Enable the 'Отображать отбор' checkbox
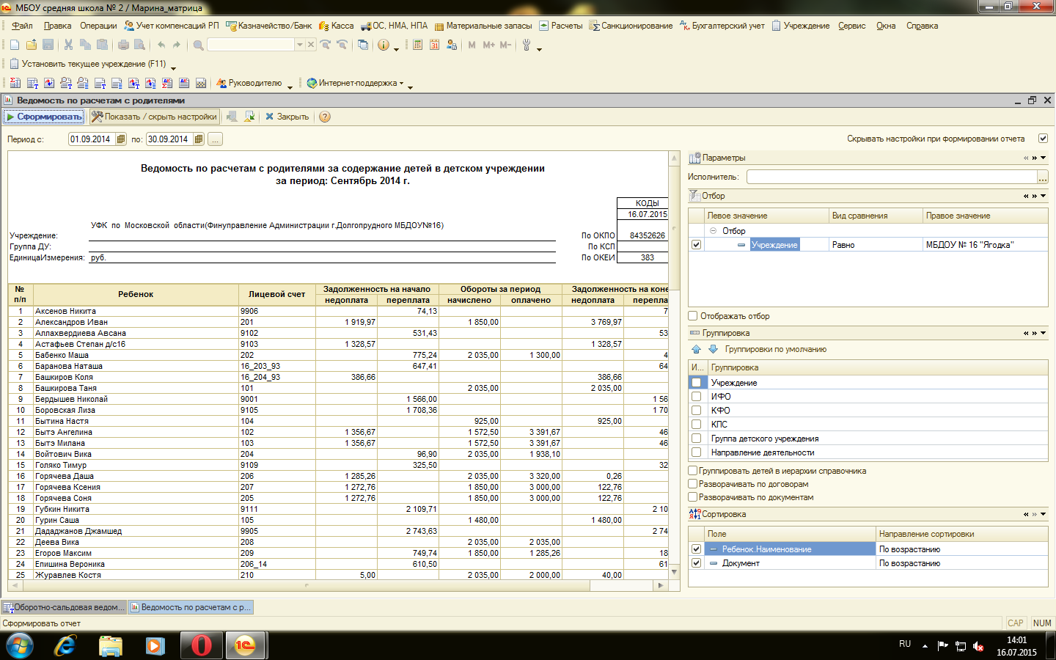This screenshot has height=660, width=1056. click(693, 316)
